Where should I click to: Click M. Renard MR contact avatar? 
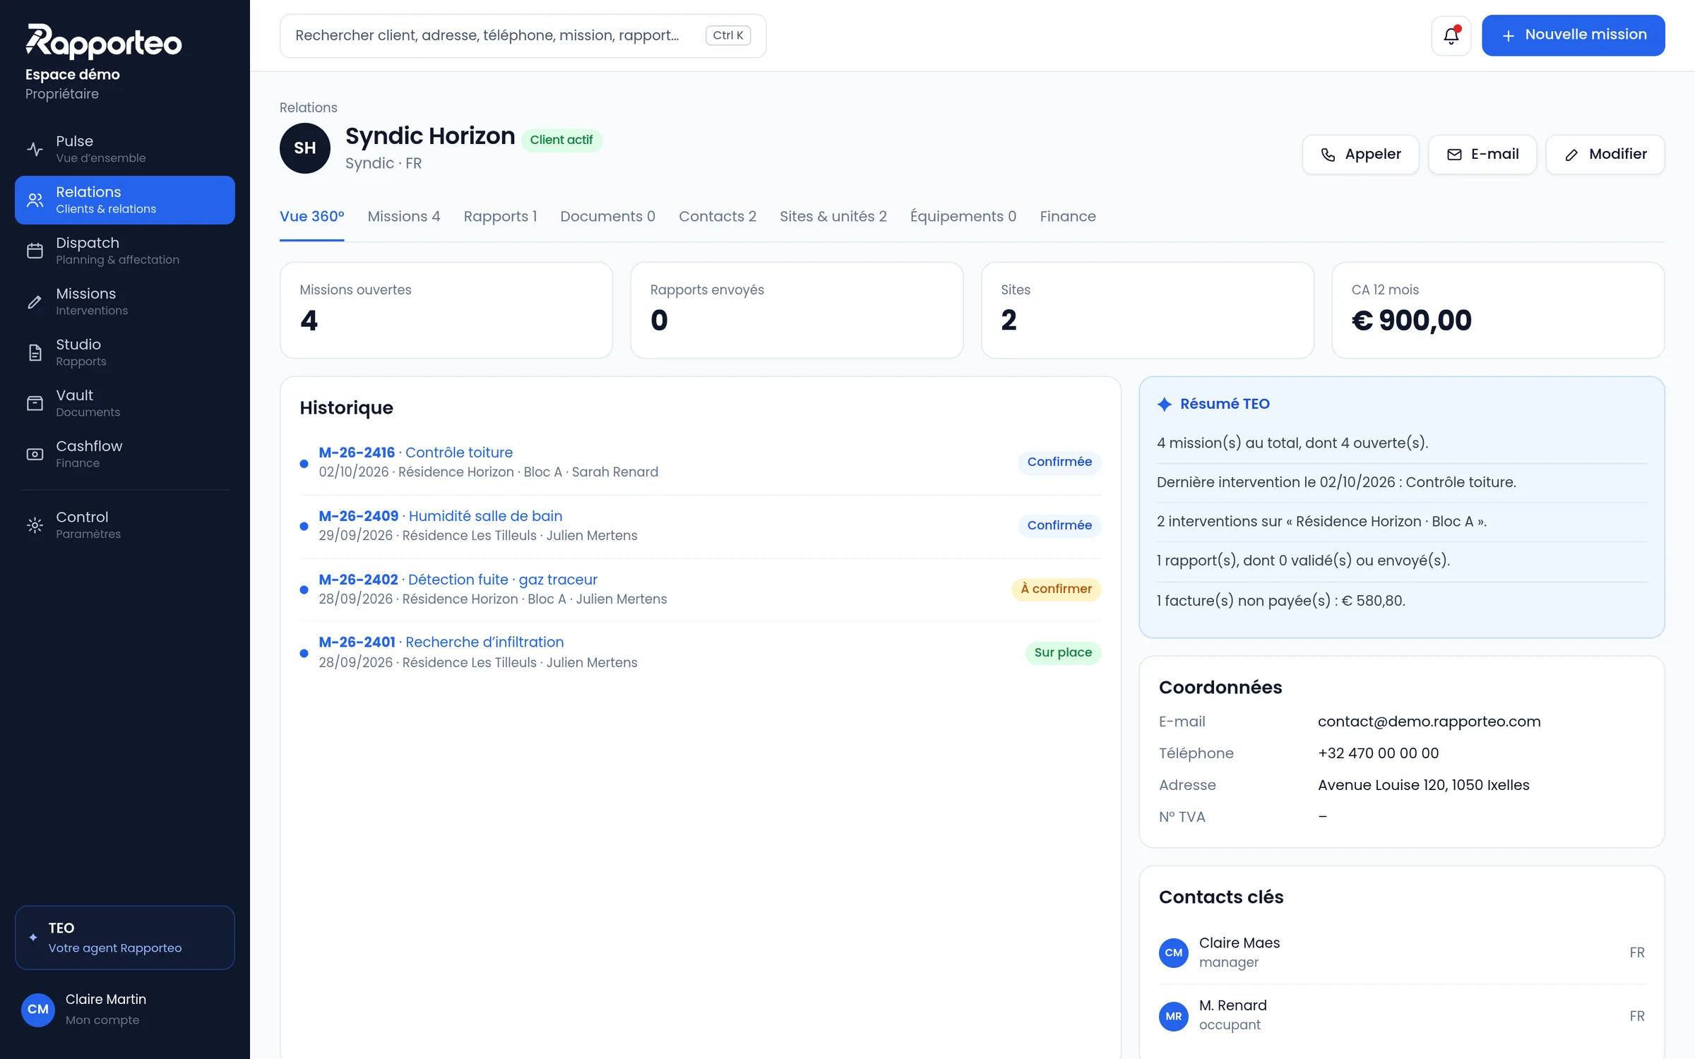coord(1174,1016)
